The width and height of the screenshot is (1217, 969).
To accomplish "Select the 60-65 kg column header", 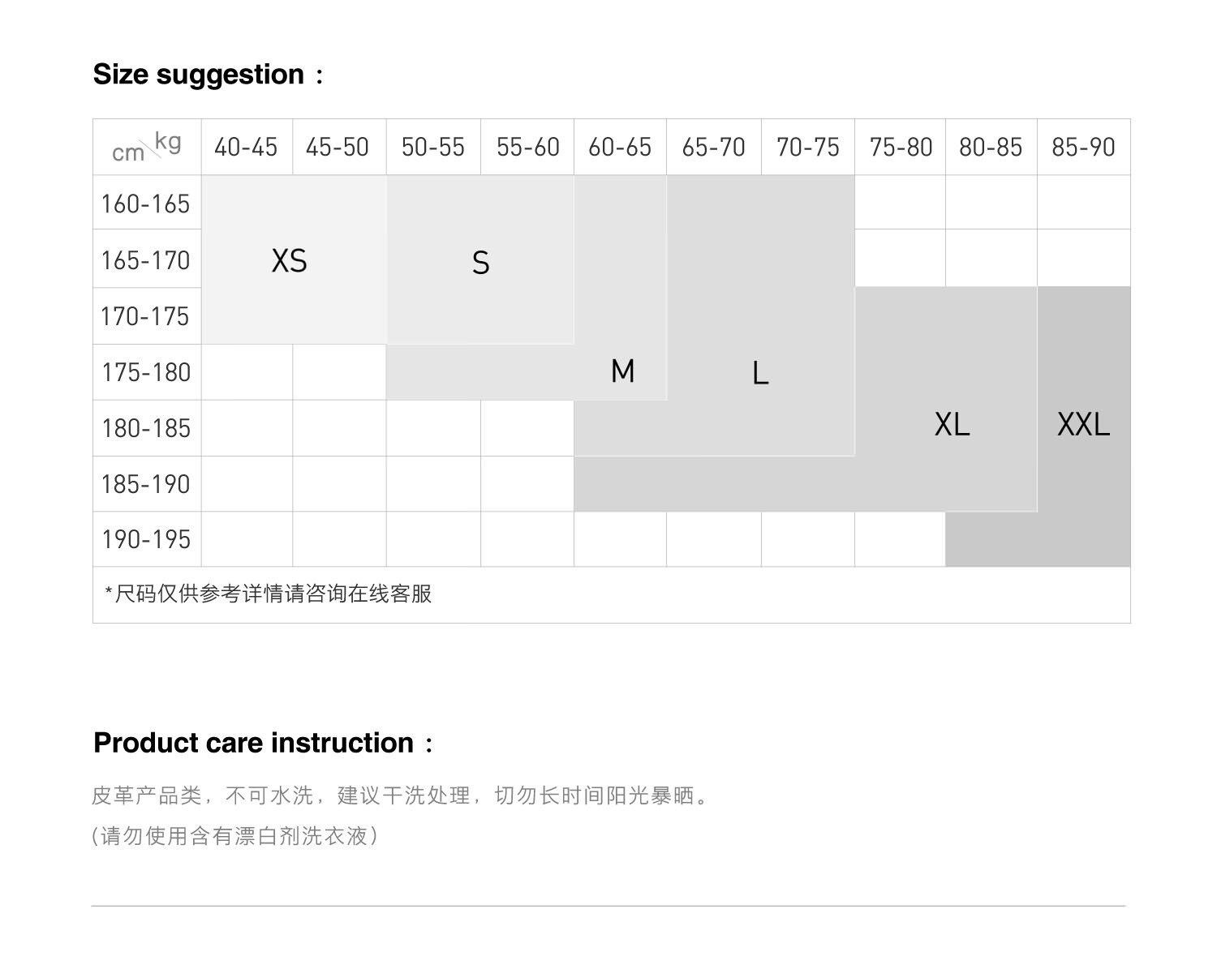I will [620, 147].
